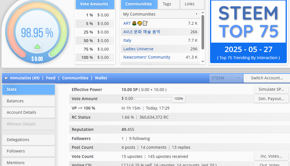The image size is (290, 166).
Task: Collapse the mmutatiss account triangle arrow
Action: pyautogui.click(x=6, y=78)
